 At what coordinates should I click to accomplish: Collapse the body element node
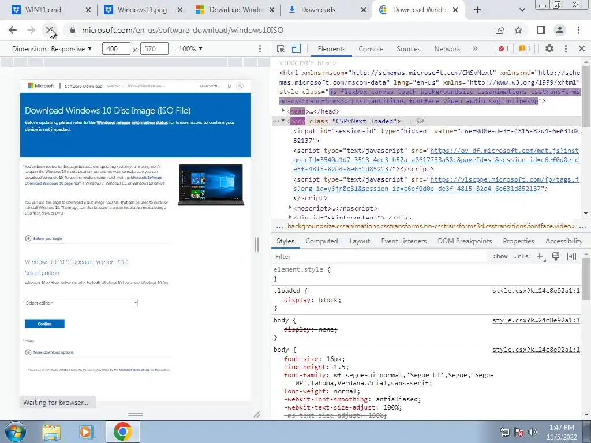(x=283, y=121)
